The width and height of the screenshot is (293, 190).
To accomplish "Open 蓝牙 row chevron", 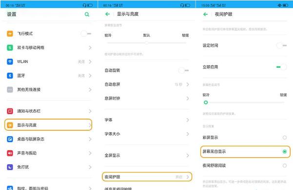I will [90, 76].
